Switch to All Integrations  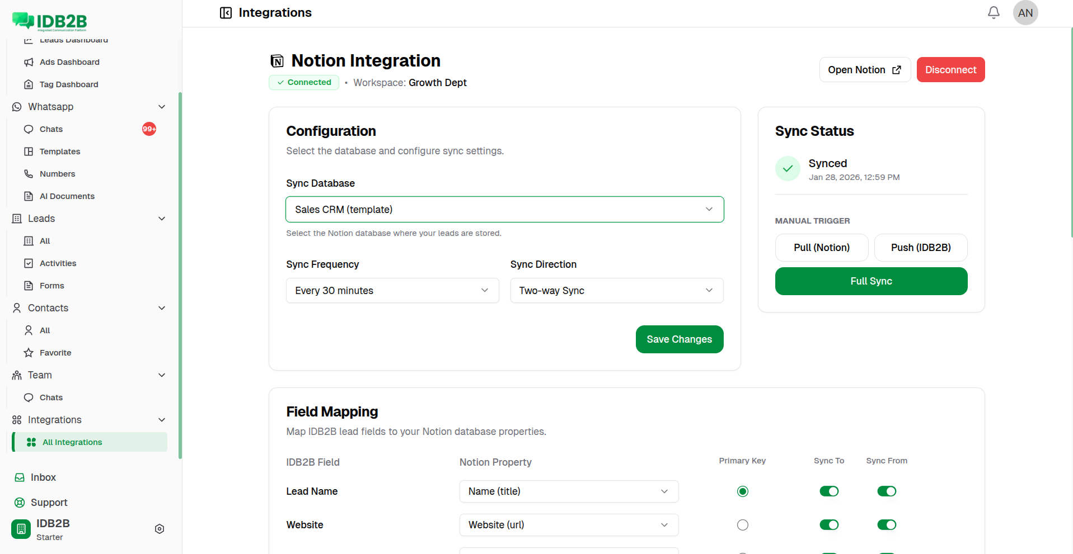[72, 442]
